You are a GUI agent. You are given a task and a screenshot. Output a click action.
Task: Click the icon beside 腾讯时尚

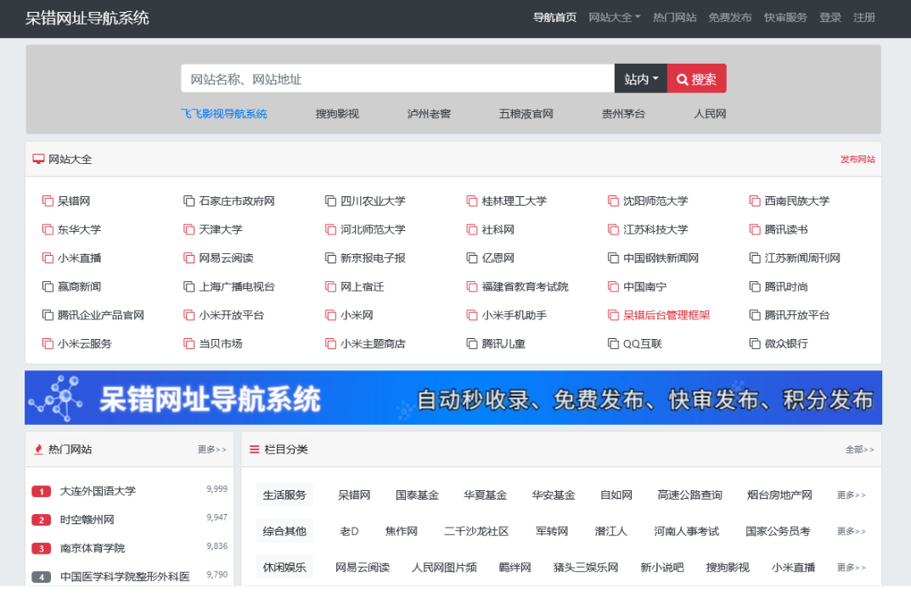tap(755, 286)
